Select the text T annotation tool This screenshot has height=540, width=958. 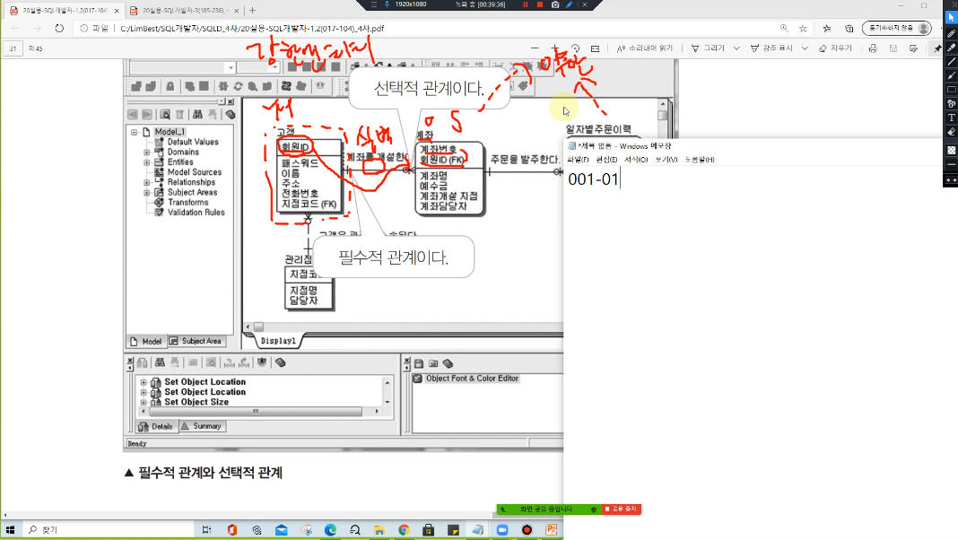click(x=951, y=118)
